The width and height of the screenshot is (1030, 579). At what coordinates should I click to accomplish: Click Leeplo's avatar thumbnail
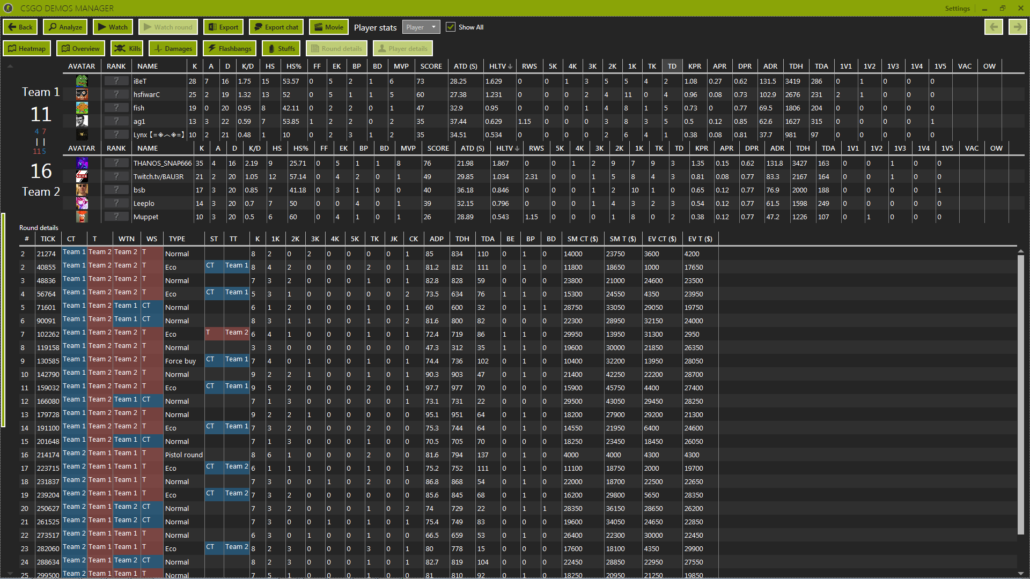tap(82, 203)
